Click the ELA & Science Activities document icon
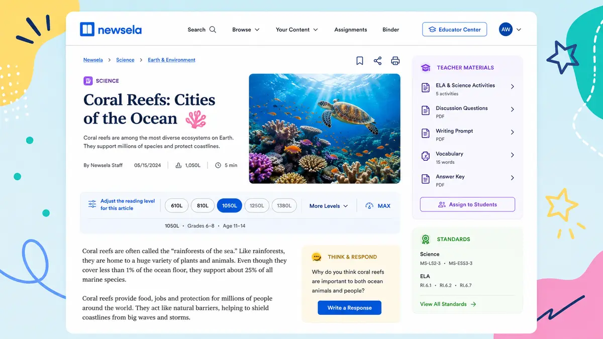The height and width of the screenshot is (339, 603). pos(426,88)
